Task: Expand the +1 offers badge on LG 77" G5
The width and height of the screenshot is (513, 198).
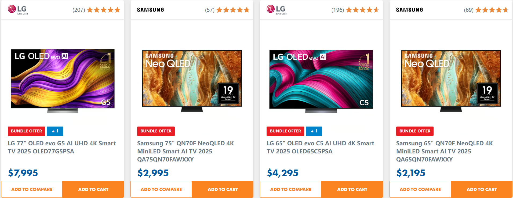Action: coord(55,131)
